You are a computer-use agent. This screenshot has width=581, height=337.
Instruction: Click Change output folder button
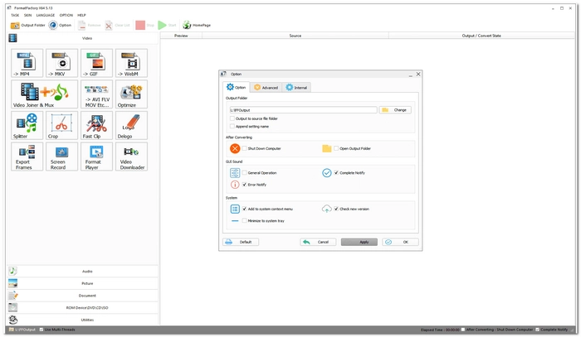click(x=395, y=110)
